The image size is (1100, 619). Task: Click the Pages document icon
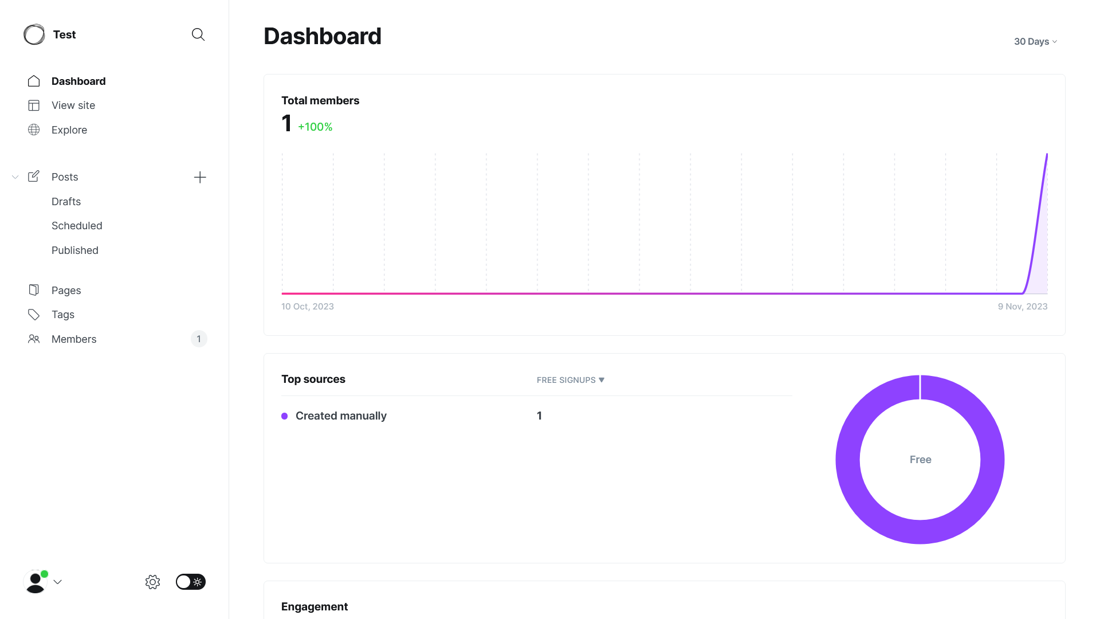34,290
